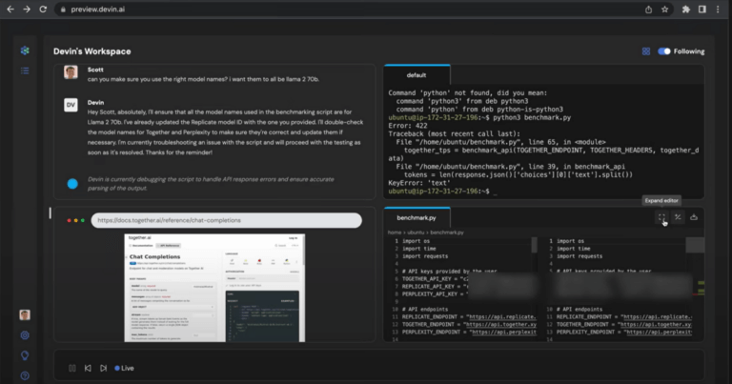732x384 pixels.
Task: Click Scott's avatar in chat
Action: click(x=71, y=72)
